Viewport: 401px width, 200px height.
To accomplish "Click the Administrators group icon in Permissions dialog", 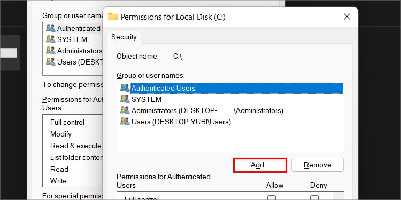I will 125,110.
